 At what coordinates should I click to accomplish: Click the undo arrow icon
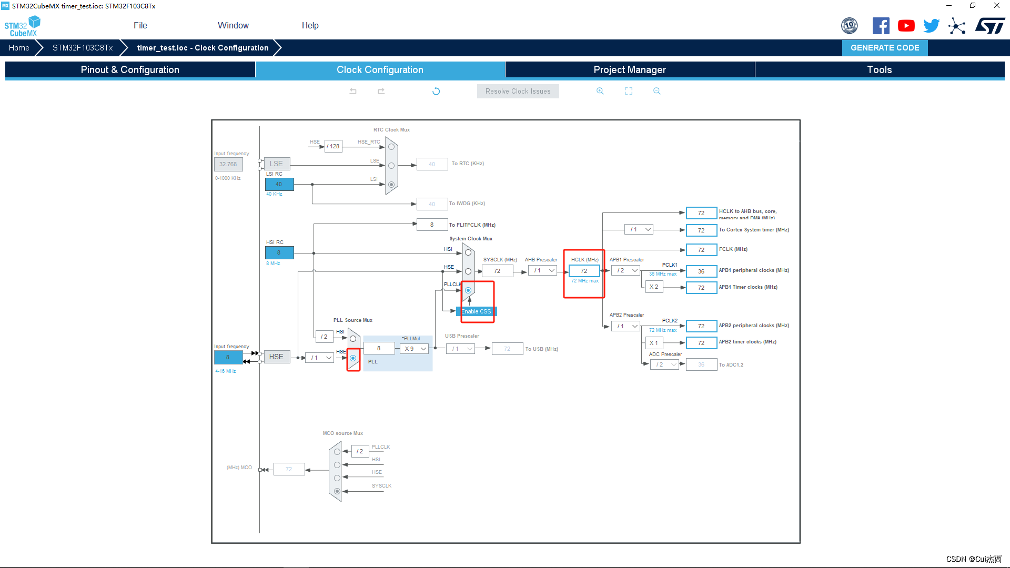click(354, 91)
